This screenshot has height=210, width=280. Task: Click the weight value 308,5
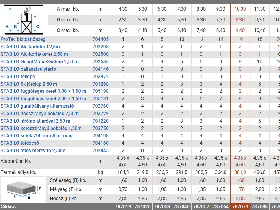point(201,172)
